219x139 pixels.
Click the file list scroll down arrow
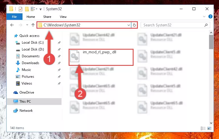tap(211, 123)
